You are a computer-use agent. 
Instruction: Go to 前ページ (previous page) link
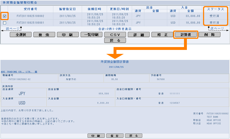(x=13, y=29)
